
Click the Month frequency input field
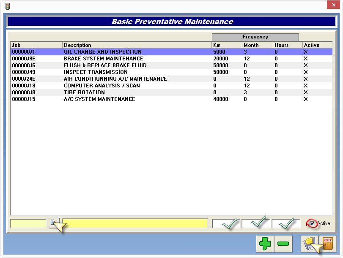256,223
